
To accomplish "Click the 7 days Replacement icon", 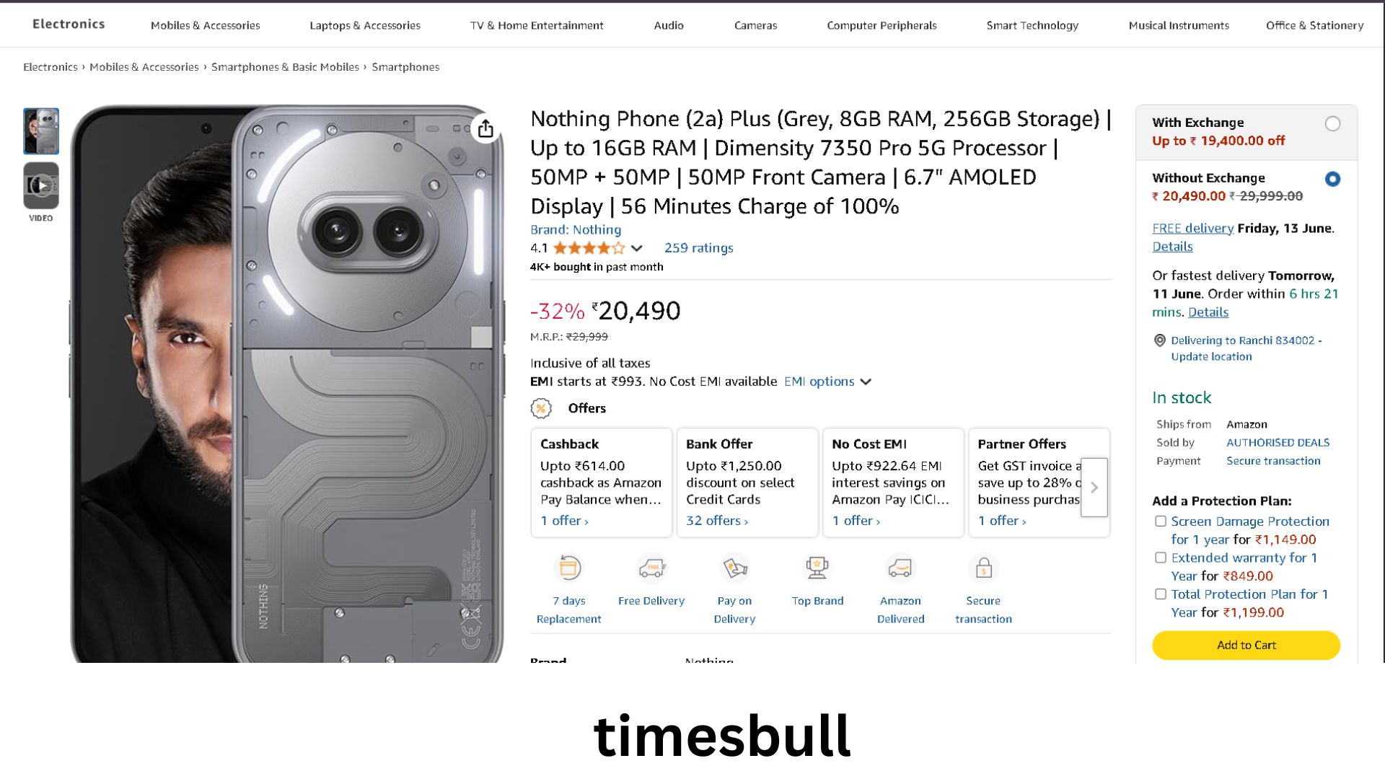I will (568, 568).
